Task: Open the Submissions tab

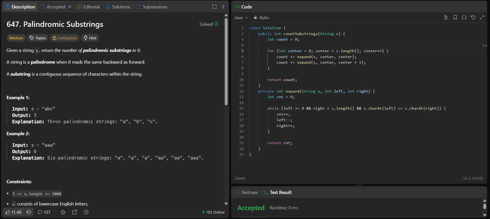Action: pos(151,7)
